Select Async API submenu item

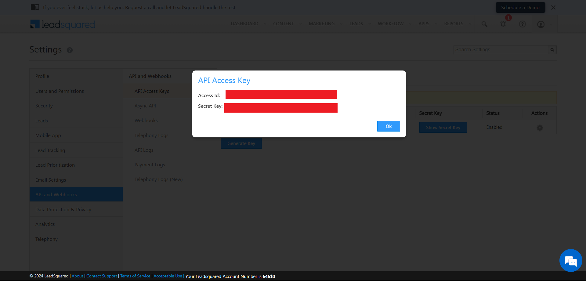pyautogui.click(x=145, y=106)
